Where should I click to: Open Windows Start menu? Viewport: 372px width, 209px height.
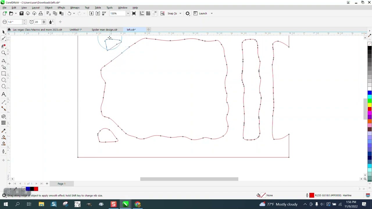(6, 204)
